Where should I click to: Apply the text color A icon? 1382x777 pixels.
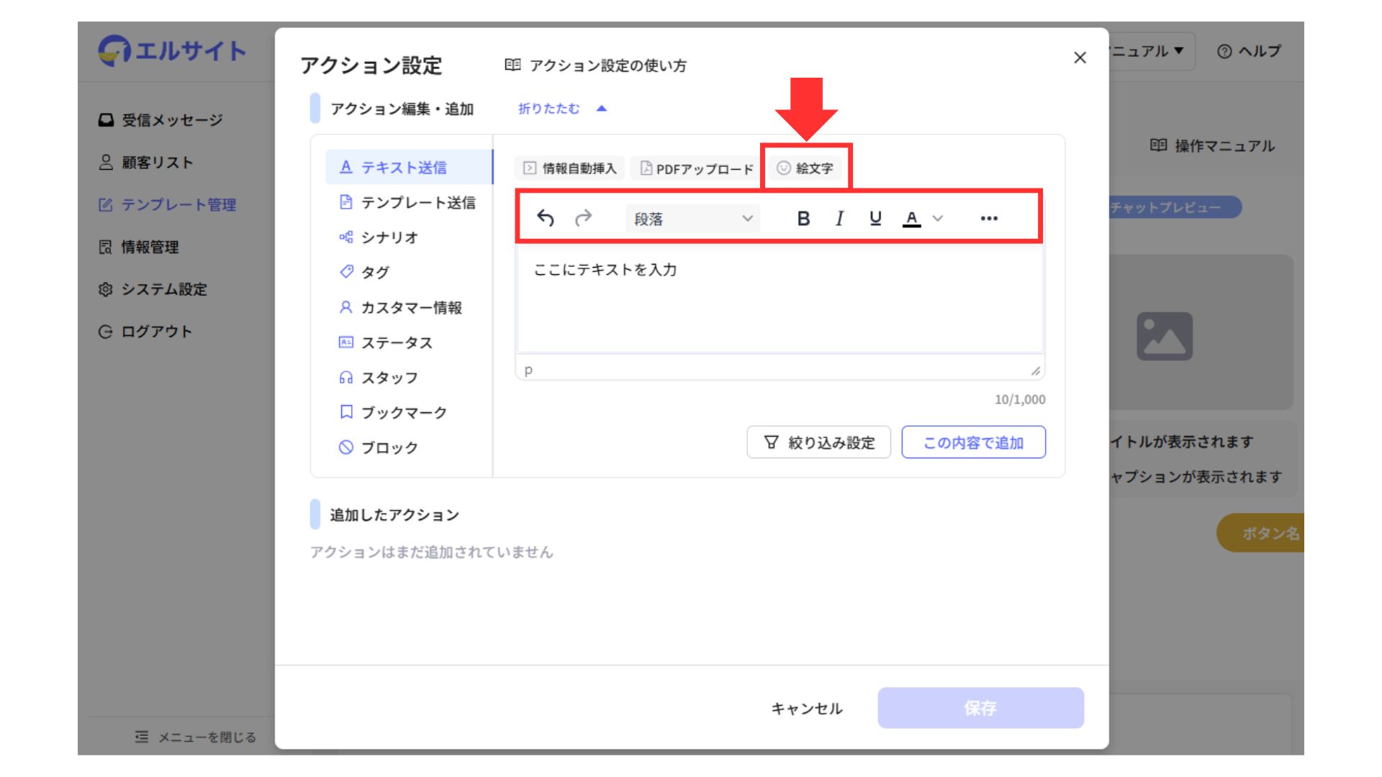click(911, 218)
